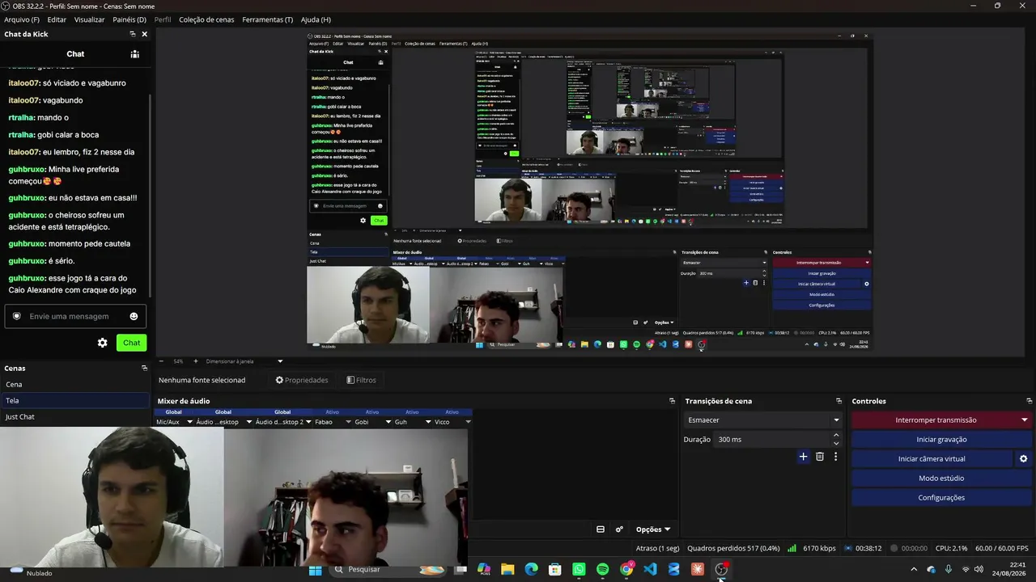Click Interromper transmissão

point(936,420)
